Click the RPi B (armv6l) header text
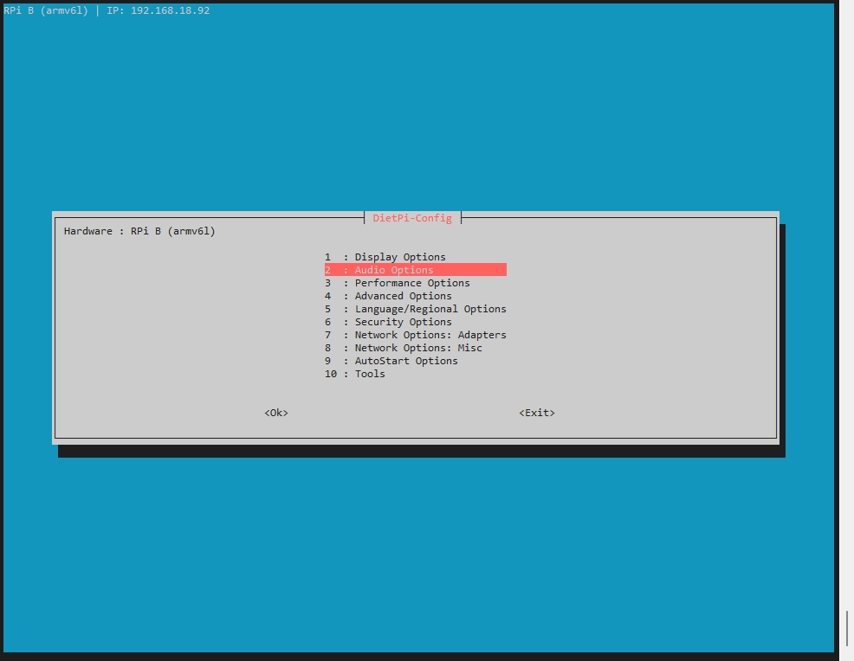The height and width of the screenshot is (661, 854). tap(46, 10)
